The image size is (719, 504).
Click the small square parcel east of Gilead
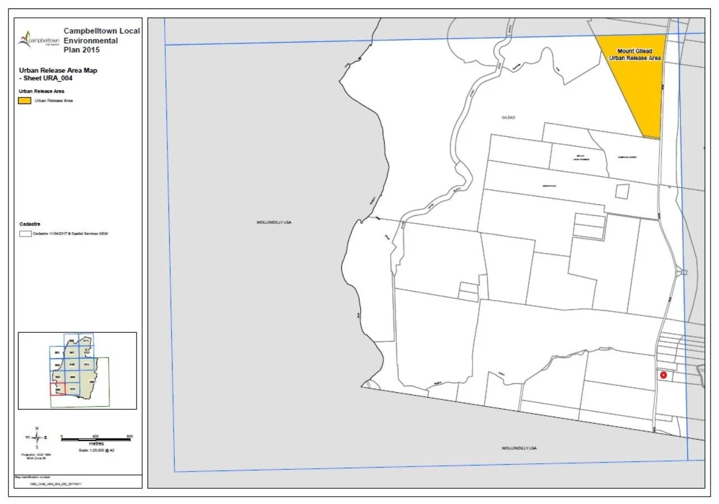[622, 191]
